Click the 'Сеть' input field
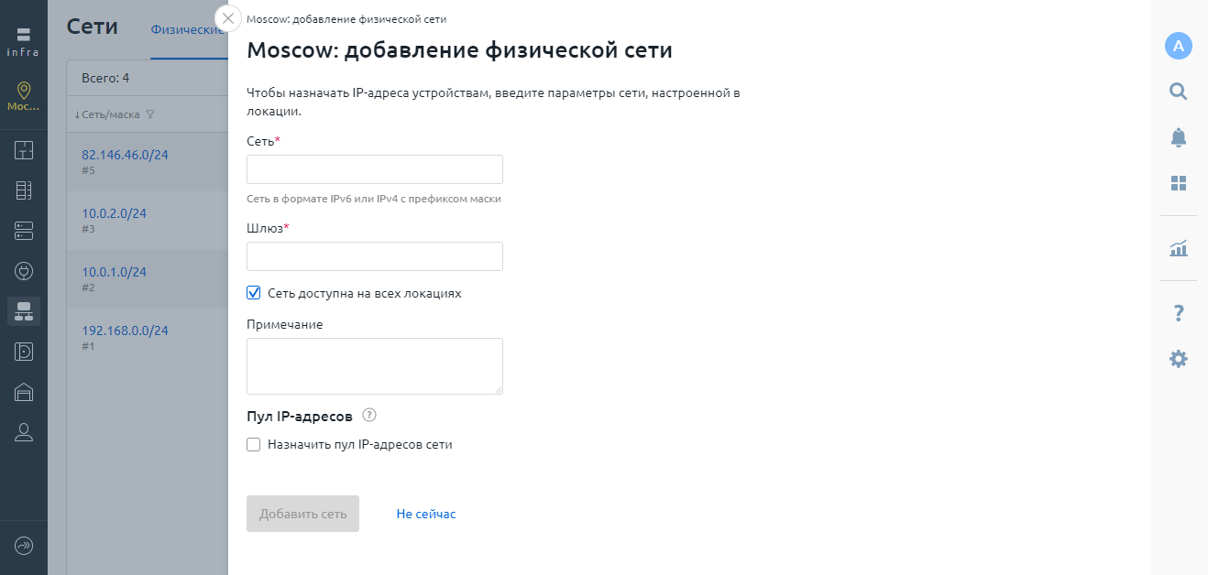 (x=375, y=169)
